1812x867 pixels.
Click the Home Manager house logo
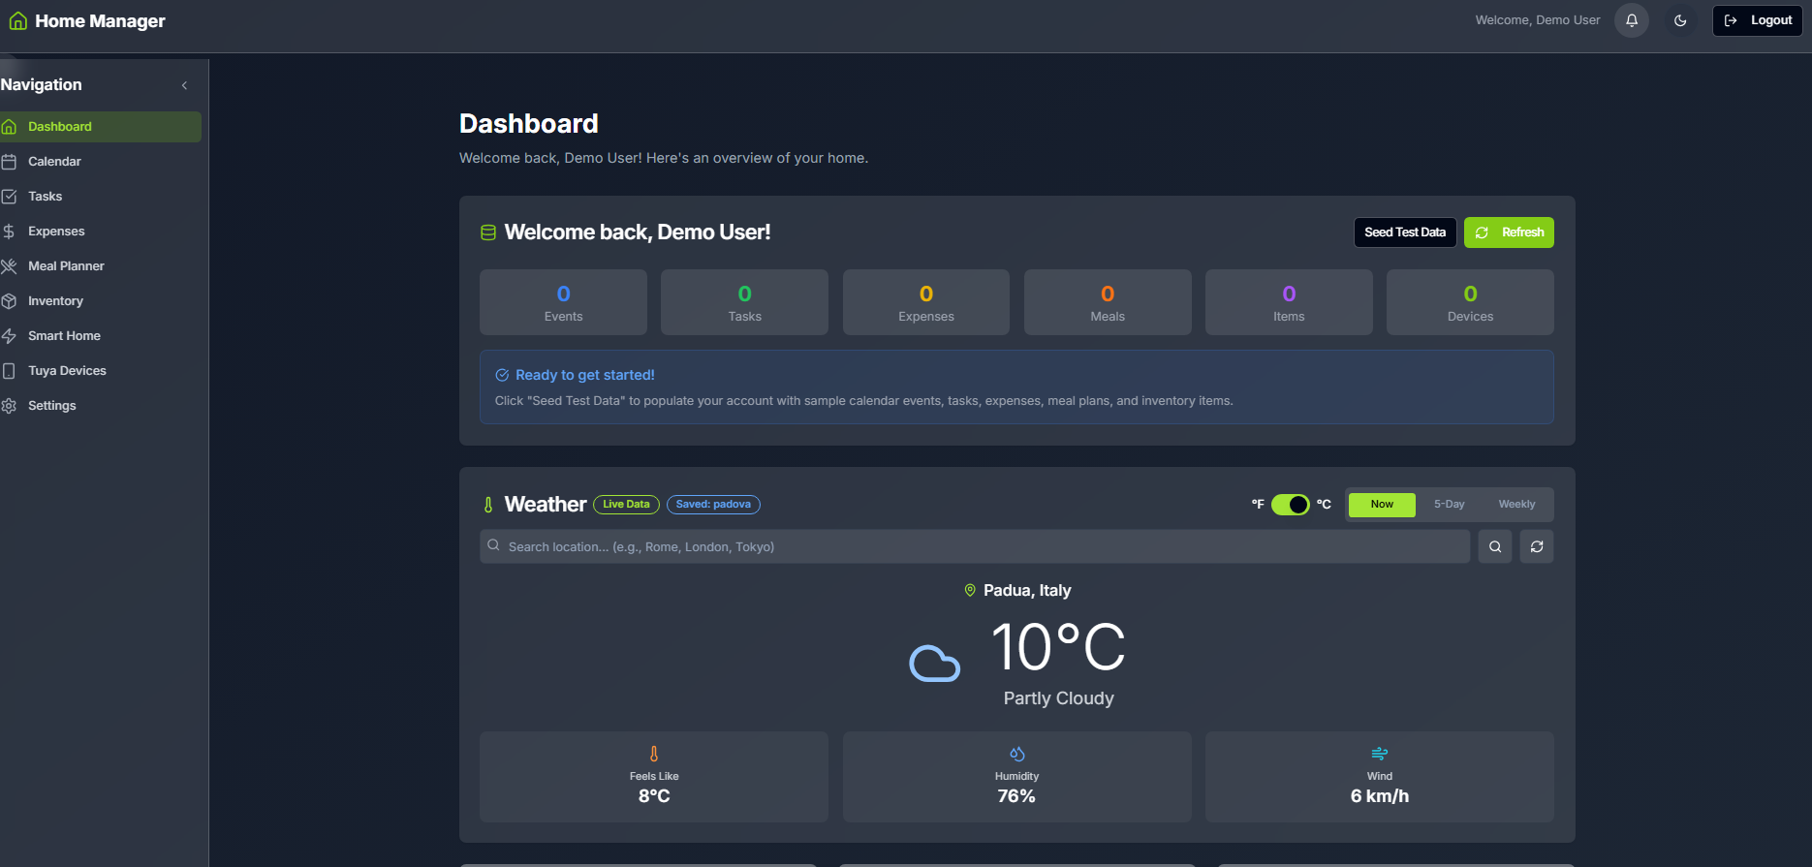(17, 21)
